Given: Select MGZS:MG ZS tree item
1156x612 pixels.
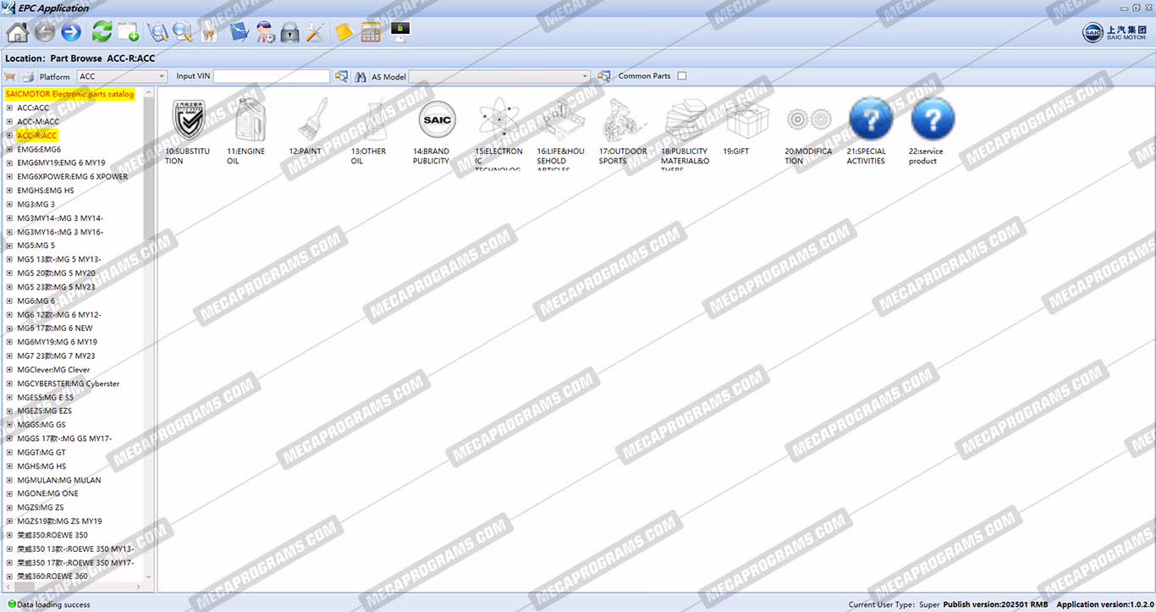Looking at the screenshot, I should (41, 507).
